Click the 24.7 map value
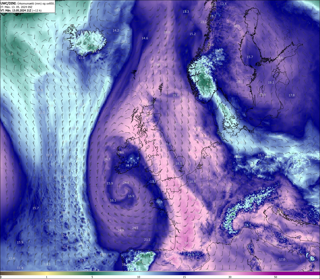 [107, 159]
